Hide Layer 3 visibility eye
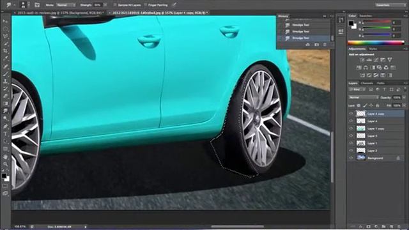The width and height of the screenshot is (409, 230). click(x=351, y=135)
